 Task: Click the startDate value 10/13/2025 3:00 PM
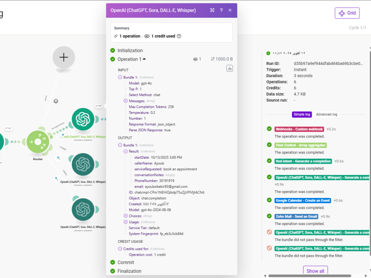pos(166,158)
